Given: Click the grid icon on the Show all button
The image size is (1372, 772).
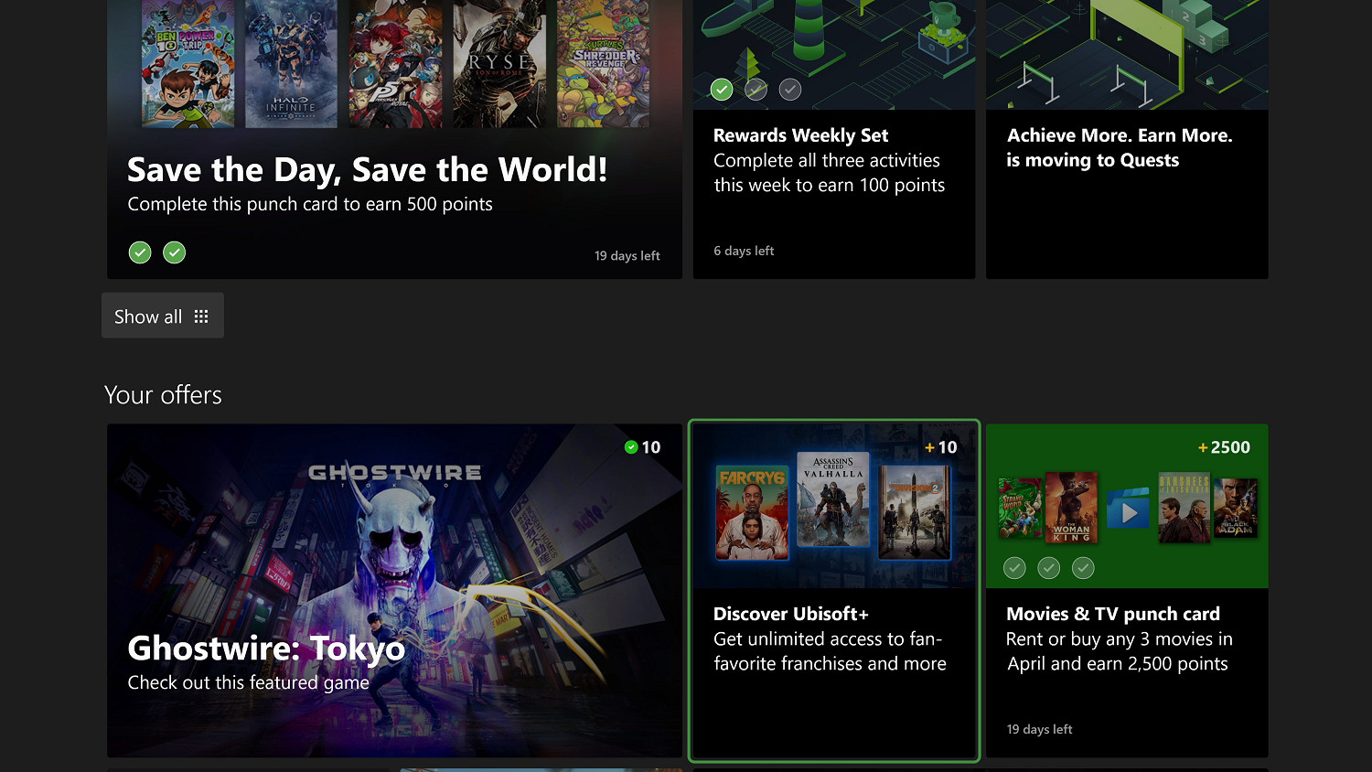Looking at the screenshot, I should point(201,316).
